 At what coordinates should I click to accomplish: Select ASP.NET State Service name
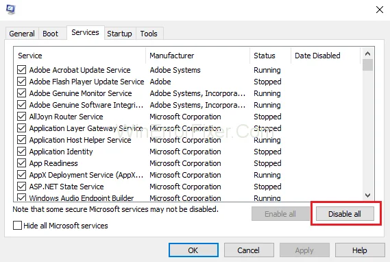click(x=66, y=187)
